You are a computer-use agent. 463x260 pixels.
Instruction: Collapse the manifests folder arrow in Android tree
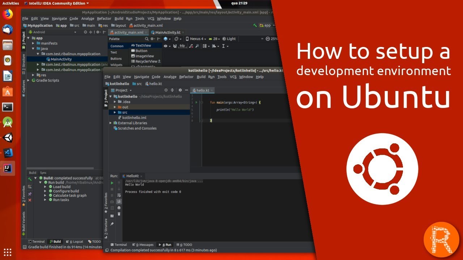[x=33, y=43]
